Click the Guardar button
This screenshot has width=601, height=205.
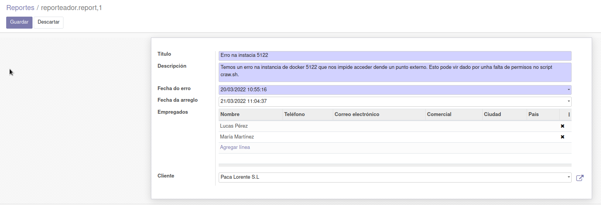pos(19,22)
